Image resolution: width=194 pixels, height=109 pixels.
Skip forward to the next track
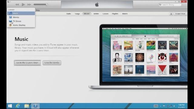(x=29, y=5)
